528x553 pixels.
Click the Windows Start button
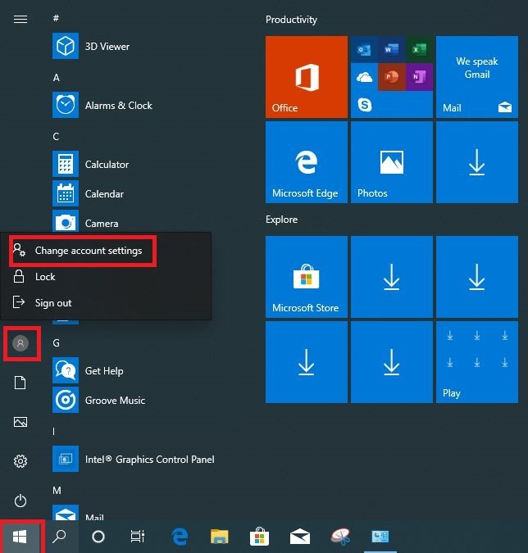tap(20, 537)
